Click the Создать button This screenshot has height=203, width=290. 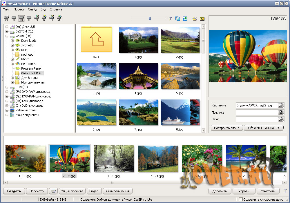[14, 191]
